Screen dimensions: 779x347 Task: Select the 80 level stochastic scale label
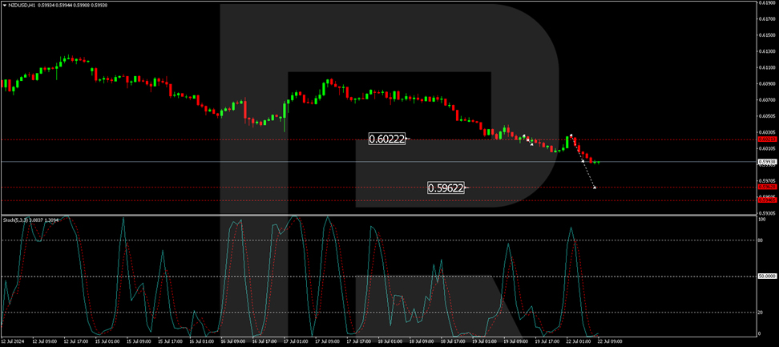[x=761, y=240]
